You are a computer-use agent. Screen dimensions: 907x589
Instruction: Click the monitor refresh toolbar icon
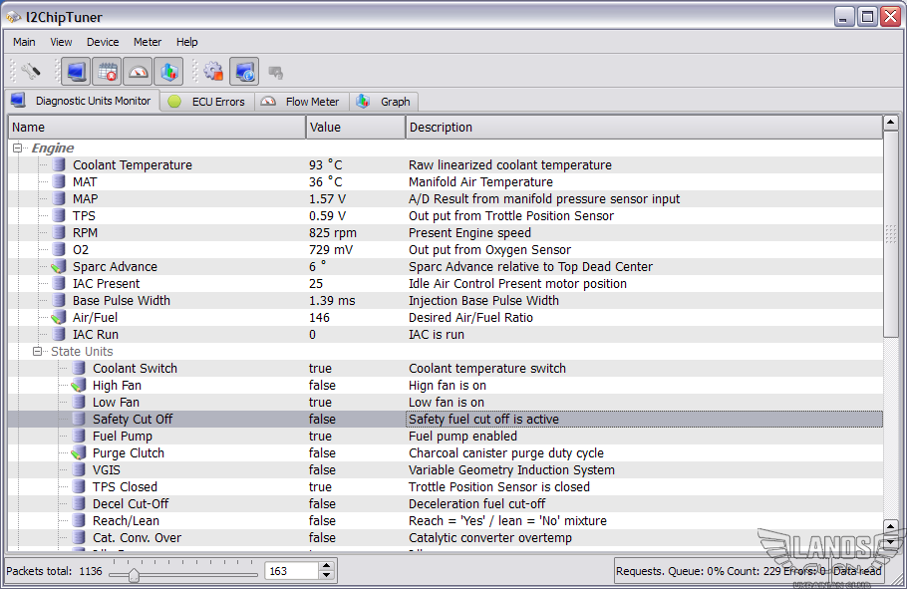point(244,72)
